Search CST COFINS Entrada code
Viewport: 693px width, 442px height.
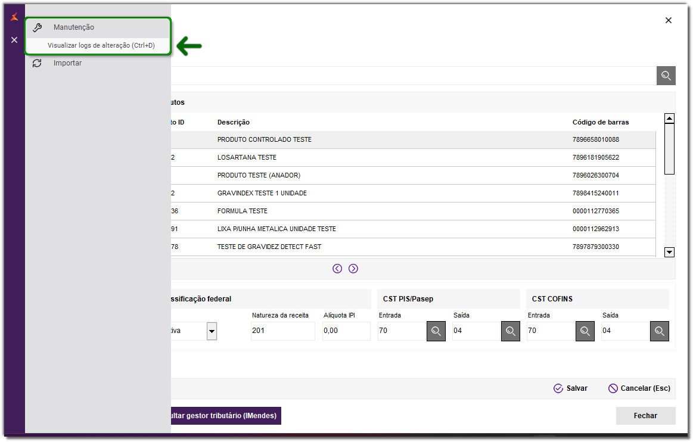coord(585,331)
